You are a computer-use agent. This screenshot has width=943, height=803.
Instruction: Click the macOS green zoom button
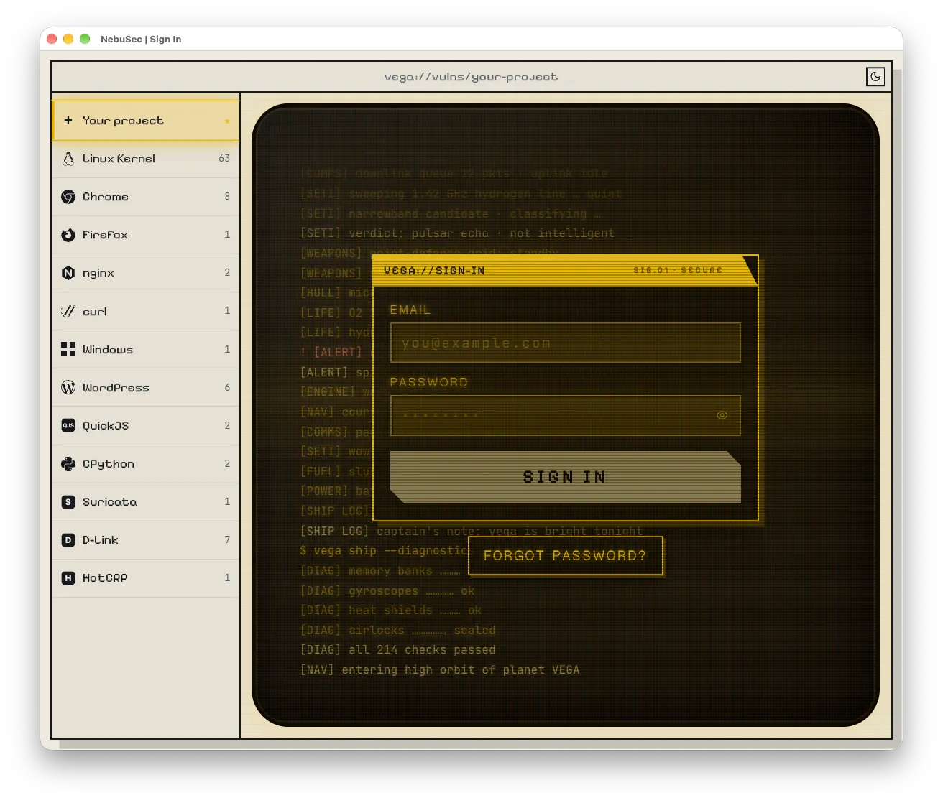(x=85, y=39)
